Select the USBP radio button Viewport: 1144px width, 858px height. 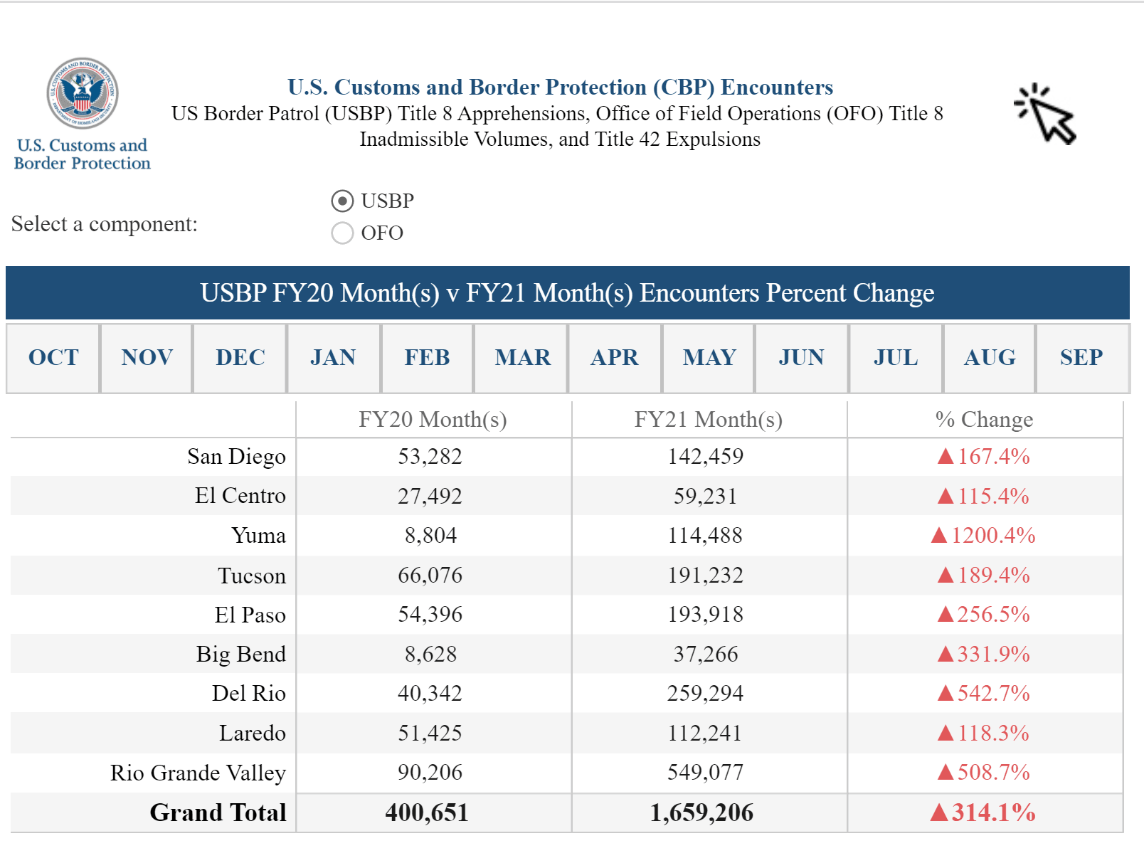click(342, 201)
